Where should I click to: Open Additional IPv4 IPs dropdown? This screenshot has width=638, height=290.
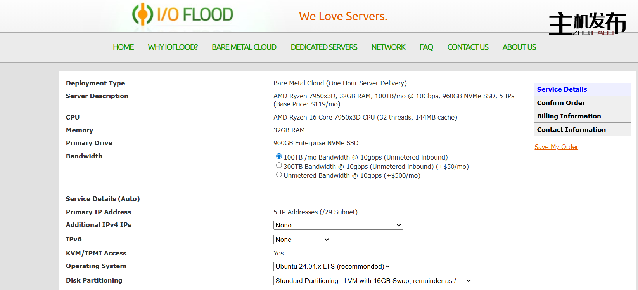(x=338, y=225)
